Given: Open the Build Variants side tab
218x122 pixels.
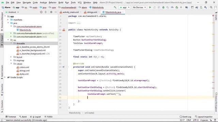Looking at the screenshot, I should (x=2, y=72).
